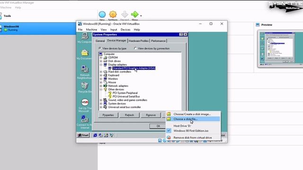303x170 pixels.
Task: Open the My Documents folder icon
Action: coord(85,53)
